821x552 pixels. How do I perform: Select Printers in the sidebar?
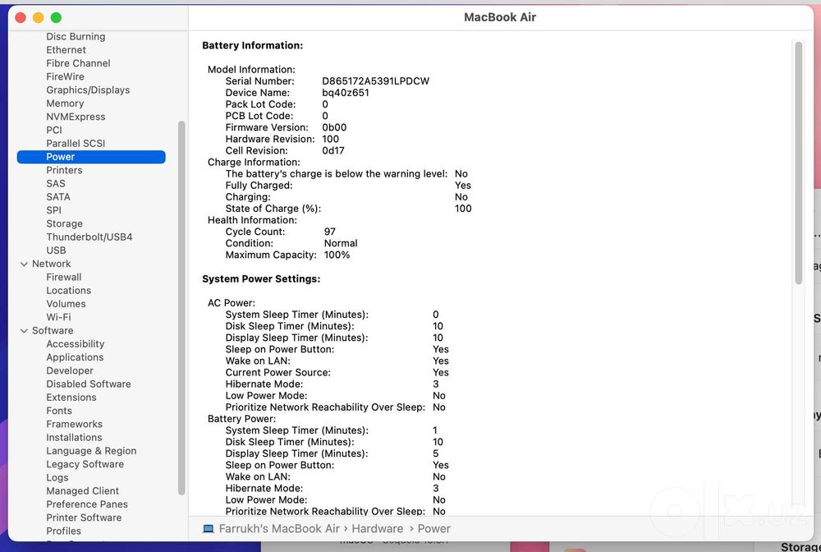(x=64, y=170)
